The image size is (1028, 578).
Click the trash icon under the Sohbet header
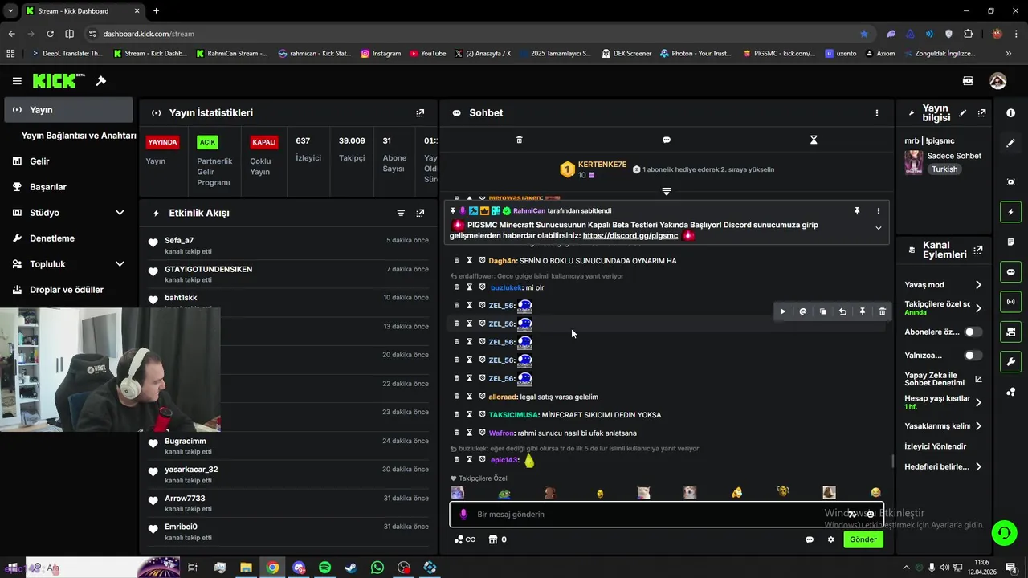[519, 140]
